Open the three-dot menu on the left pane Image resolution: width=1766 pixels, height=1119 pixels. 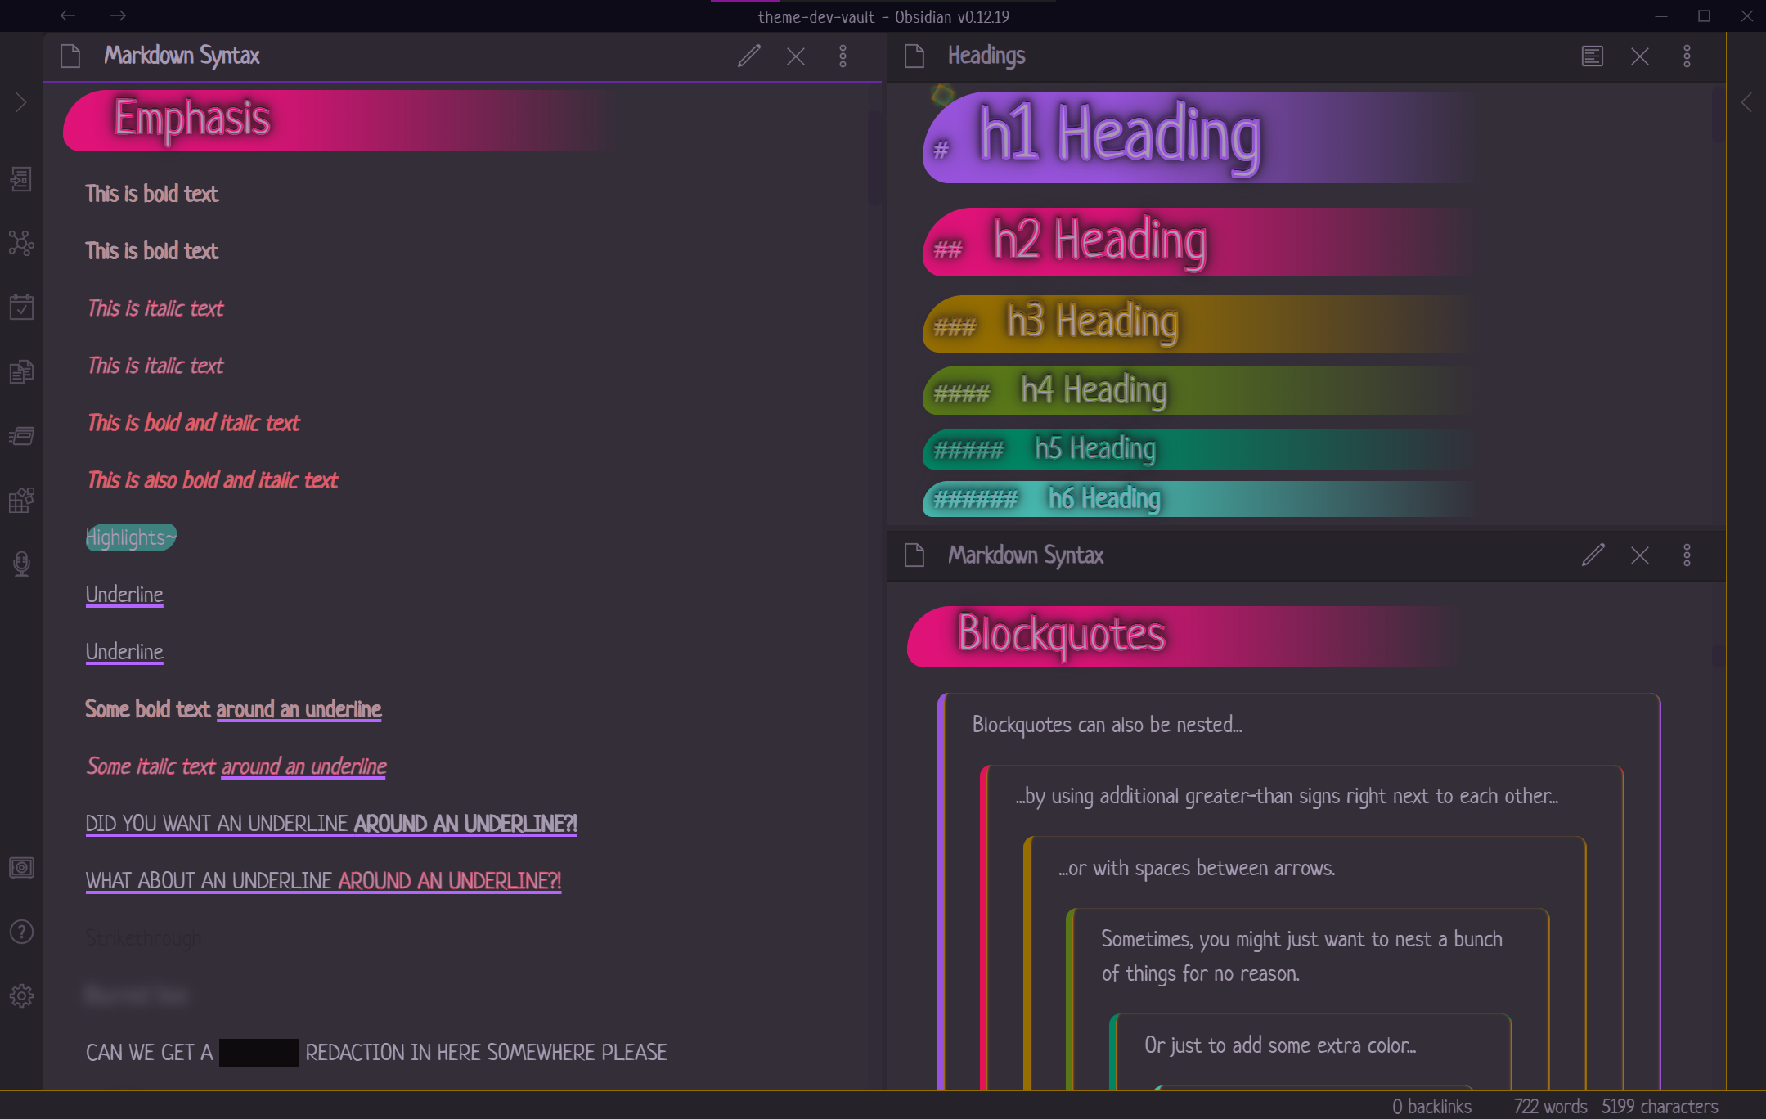tap(843, 56)
